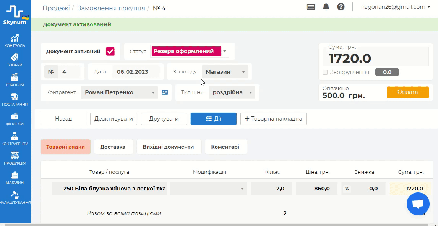Open the contractor card icon

pos(165,92)
